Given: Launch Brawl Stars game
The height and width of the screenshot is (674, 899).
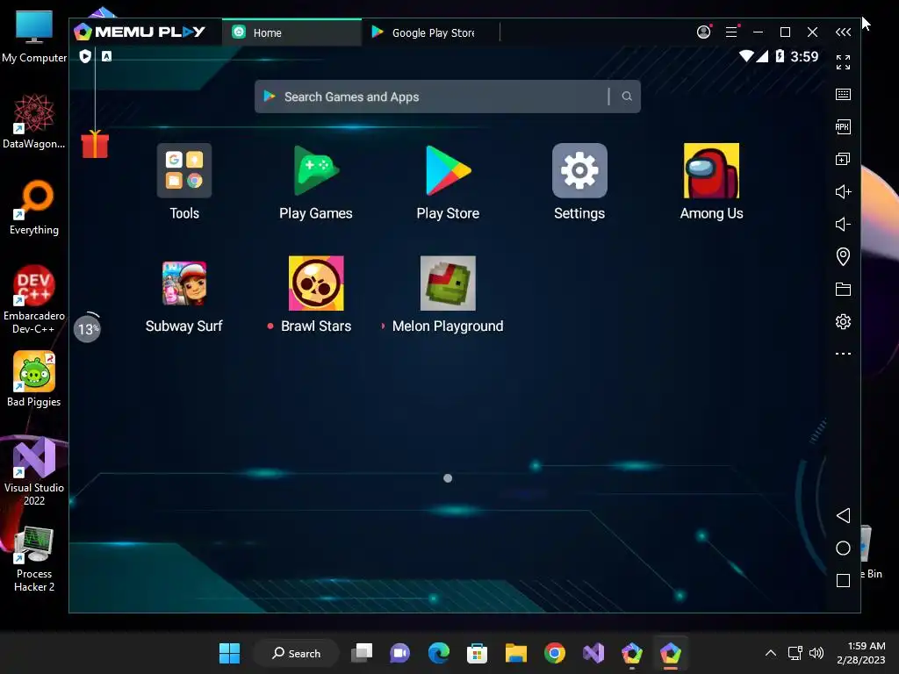Looking at the screenshot, I should pos(316,283).
